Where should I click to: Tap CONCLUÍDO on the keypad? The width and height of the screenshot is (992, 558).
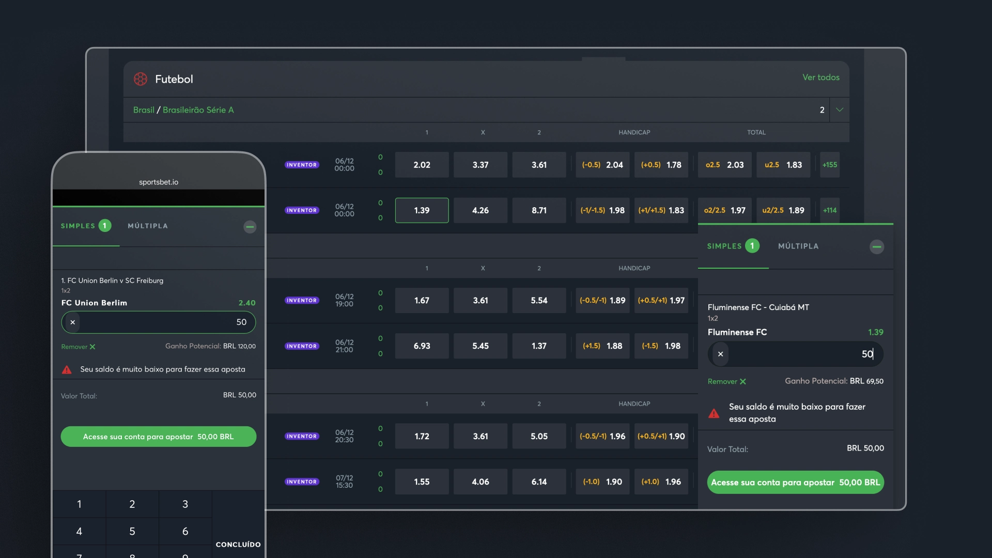[238, 545]
